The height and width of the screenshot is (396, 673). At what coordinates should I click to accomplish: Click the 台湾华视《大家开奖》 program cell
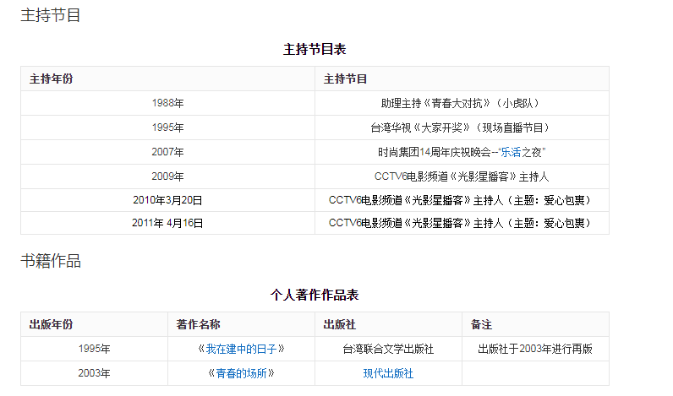461,127
